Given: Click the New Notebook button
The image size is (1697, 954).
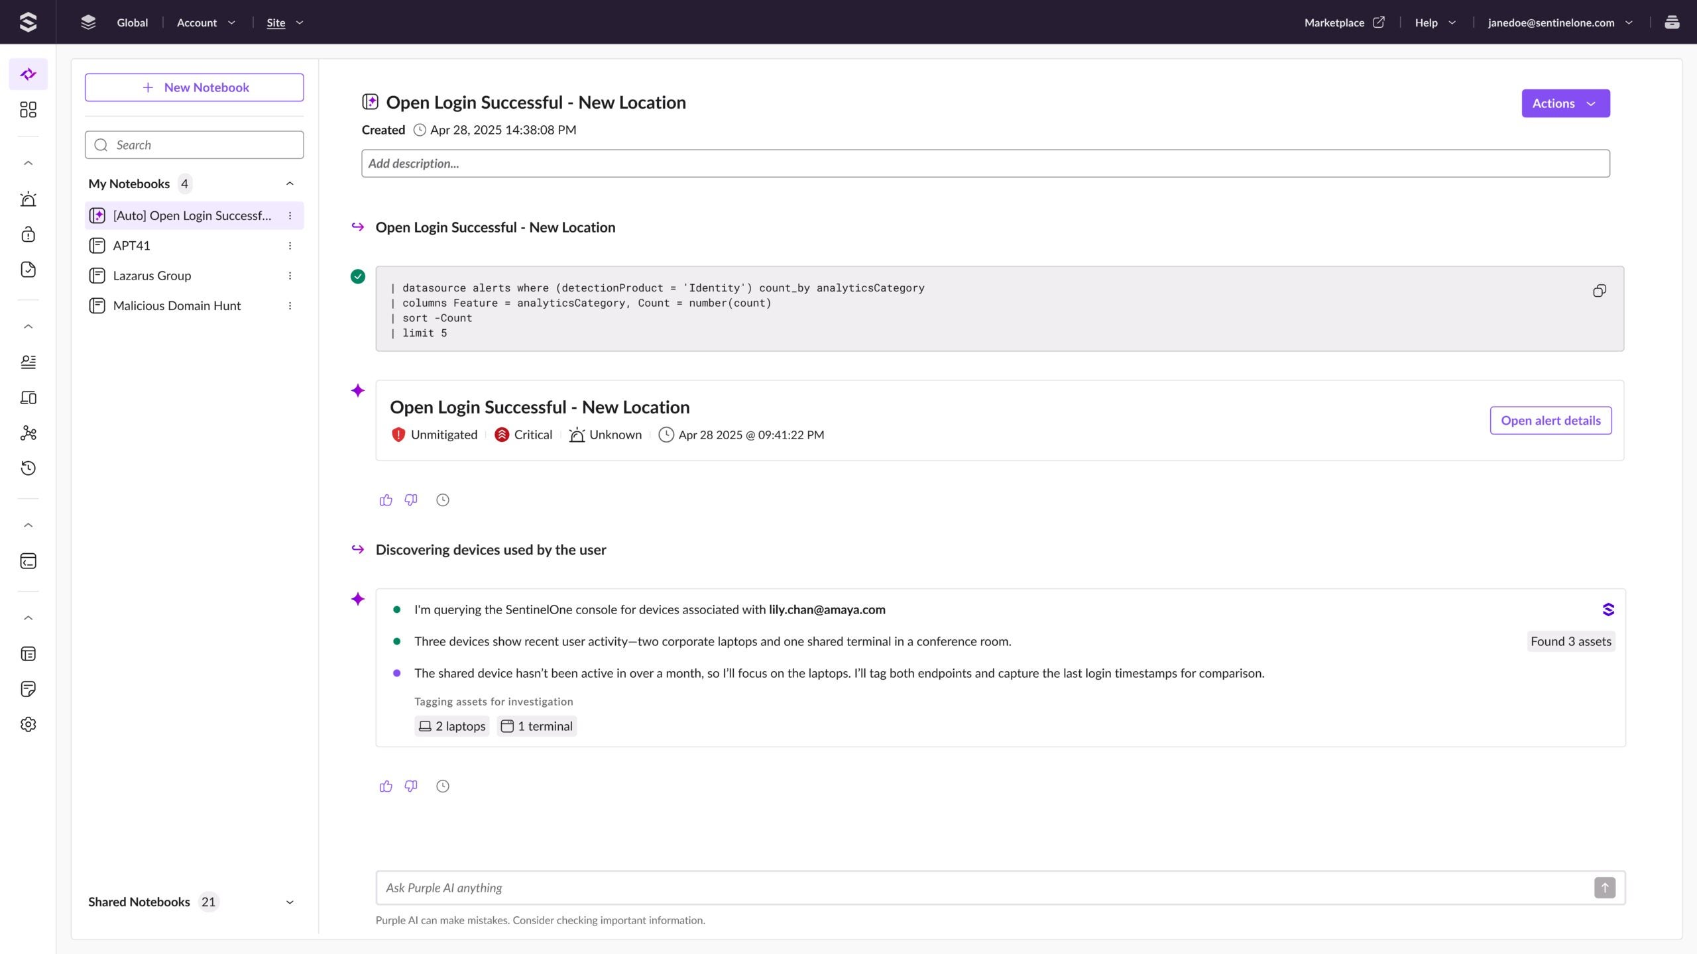Looking at the screenshot, I should coord(194,87).
